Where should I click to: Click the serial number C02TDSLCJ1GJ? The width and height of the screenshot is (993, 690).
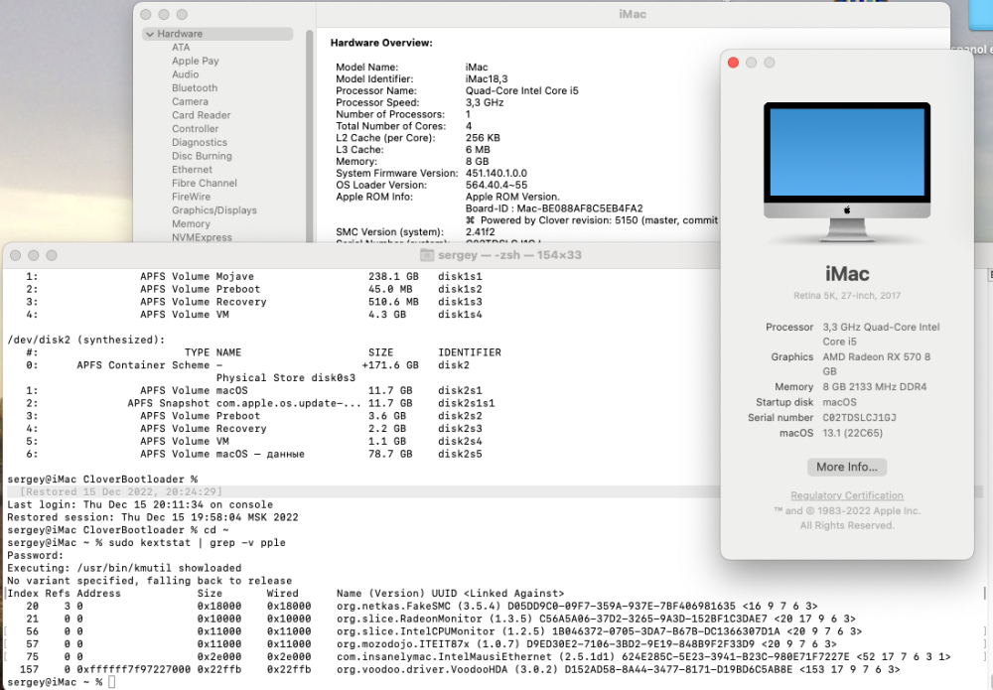[859, 418]
